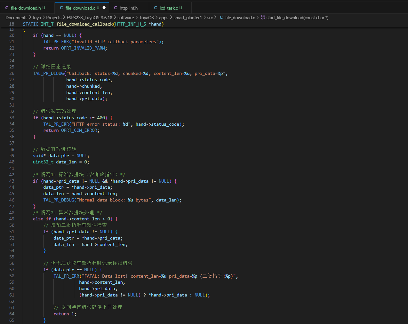Click the comment "// 返回特定错误码供上层处理"
408x324 pixels.
click(x=88, y=307)
